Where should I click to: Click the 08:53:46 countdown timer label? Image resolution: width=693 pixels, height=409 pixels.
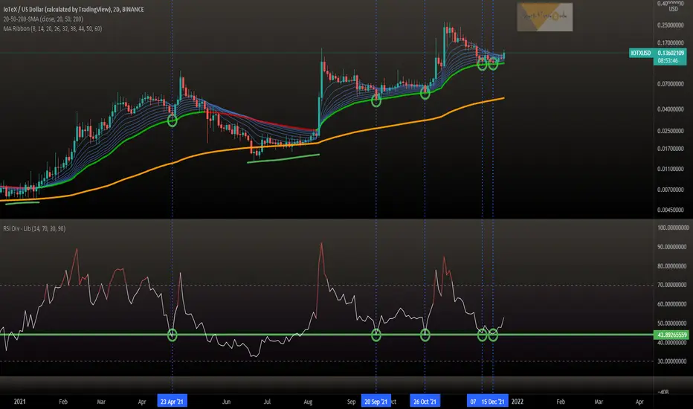coord(668,61)
